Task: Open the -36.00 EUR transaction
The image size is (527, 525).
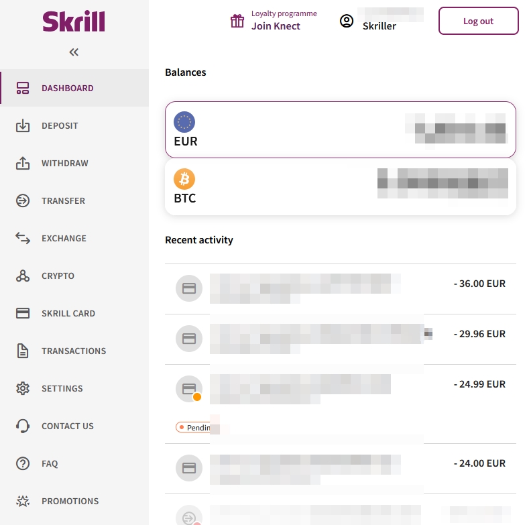Action: point(341,289)
